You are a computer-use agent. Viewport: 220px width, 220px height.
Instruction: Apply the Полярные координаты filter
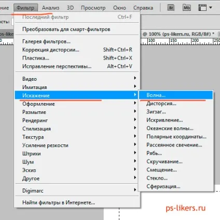[x=176, y=137]
